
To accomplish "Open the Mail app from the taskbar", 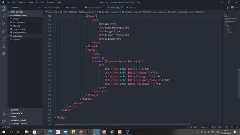I will pos(66,132).
